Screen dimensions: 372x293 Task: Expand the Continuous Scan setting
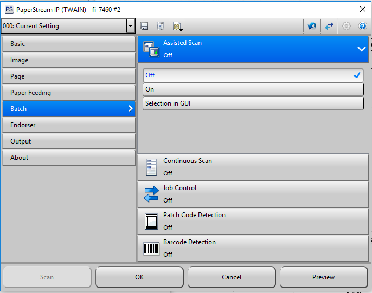point(253,167)
